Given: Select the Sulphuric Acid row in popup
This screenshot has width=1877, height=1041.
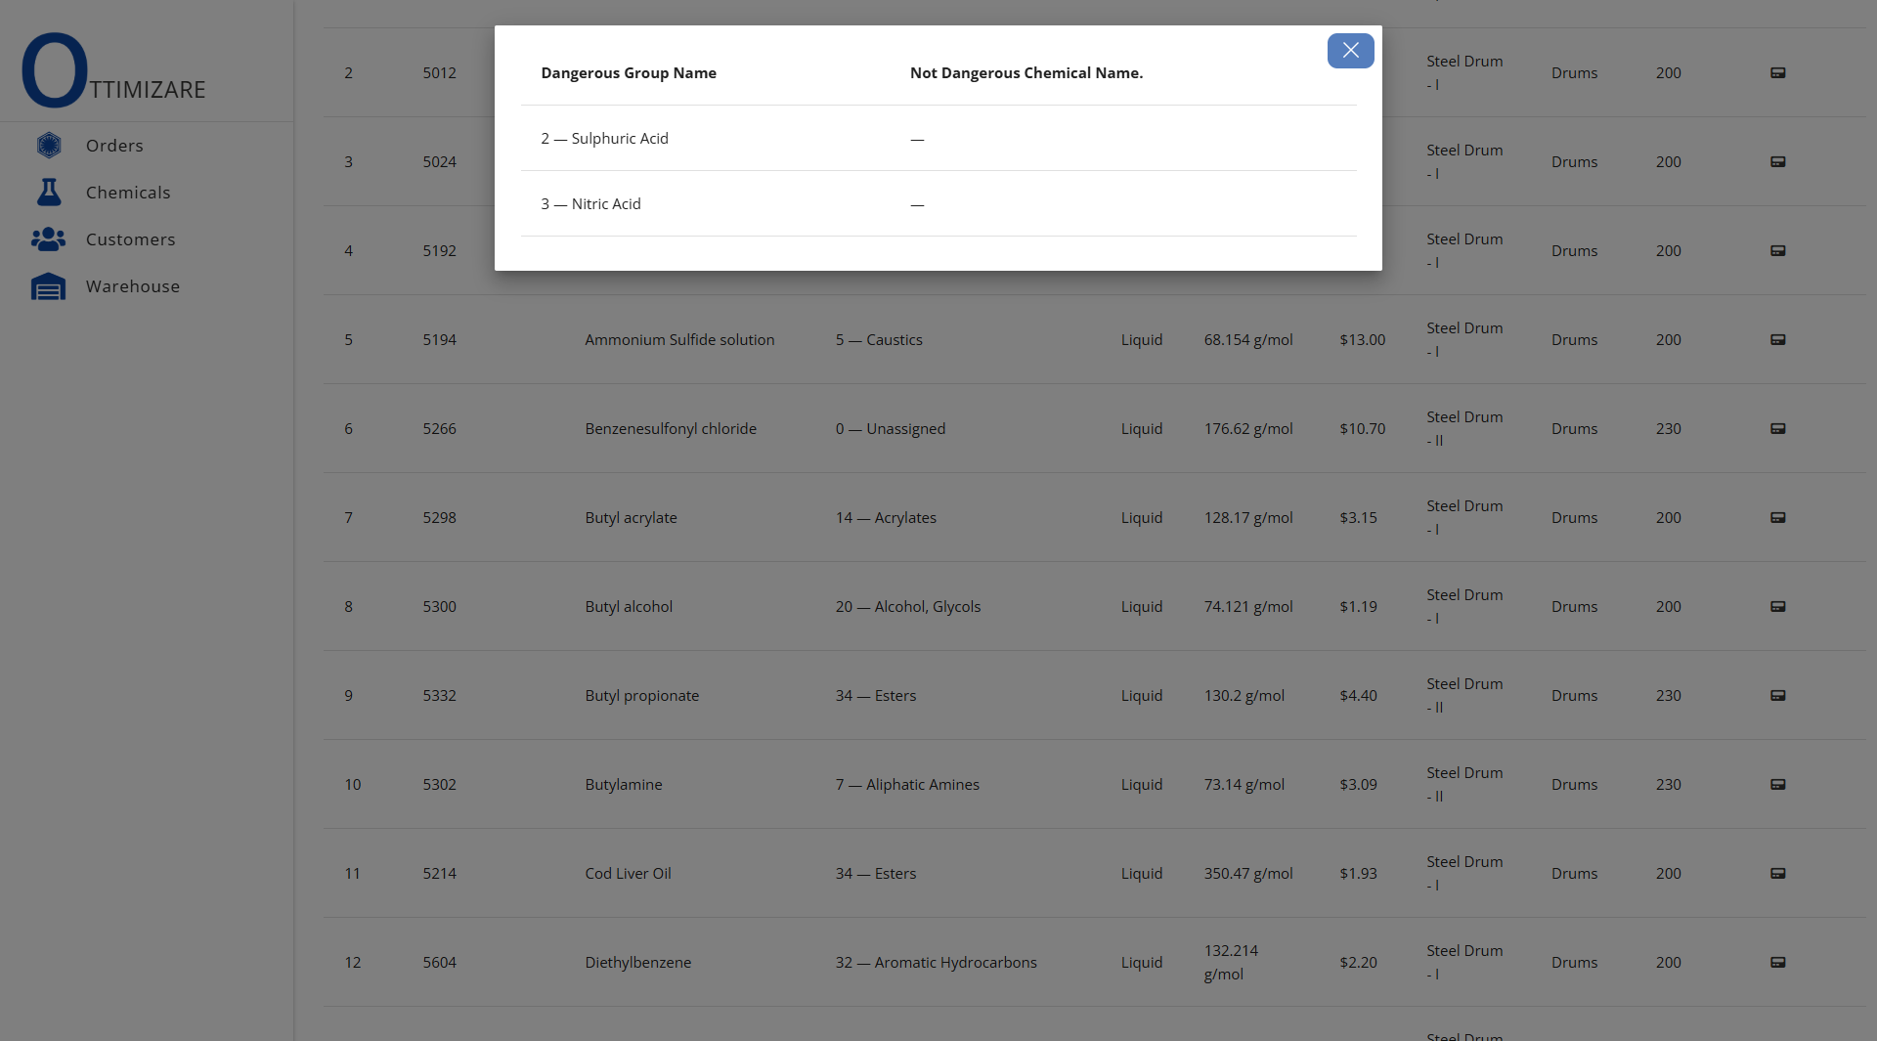Looking at the screenshot, I should point(605,139).
